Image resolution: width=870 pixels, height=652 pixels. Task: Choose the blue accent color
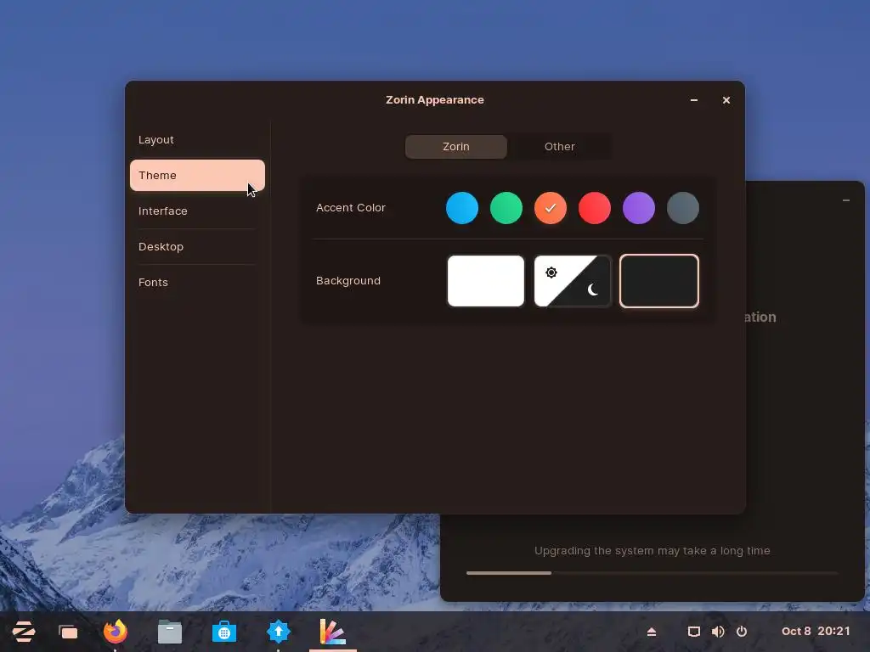[462, 208]
